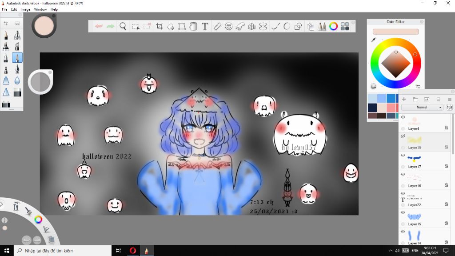
Task: Choose the rectangle Select tool
Action: [x=136, y=26]
